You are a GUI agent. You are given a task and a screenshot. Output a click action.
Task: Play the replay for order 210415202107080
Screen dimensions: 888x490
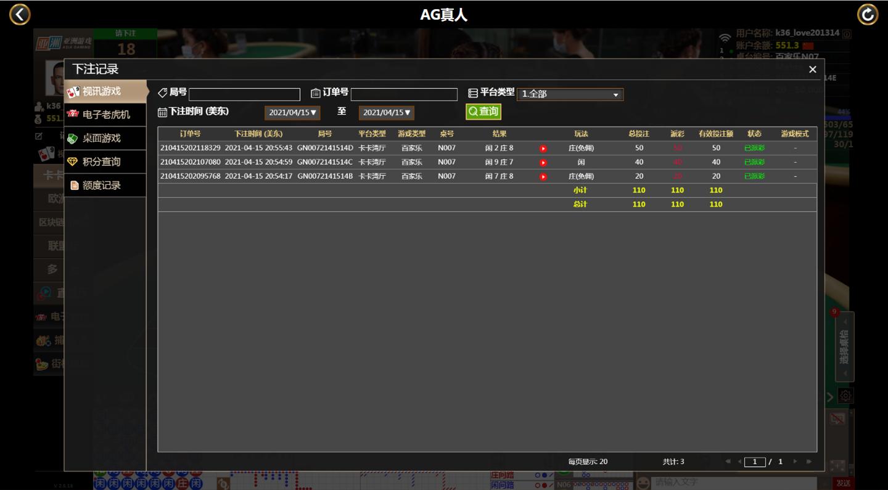tap(543, 163)
